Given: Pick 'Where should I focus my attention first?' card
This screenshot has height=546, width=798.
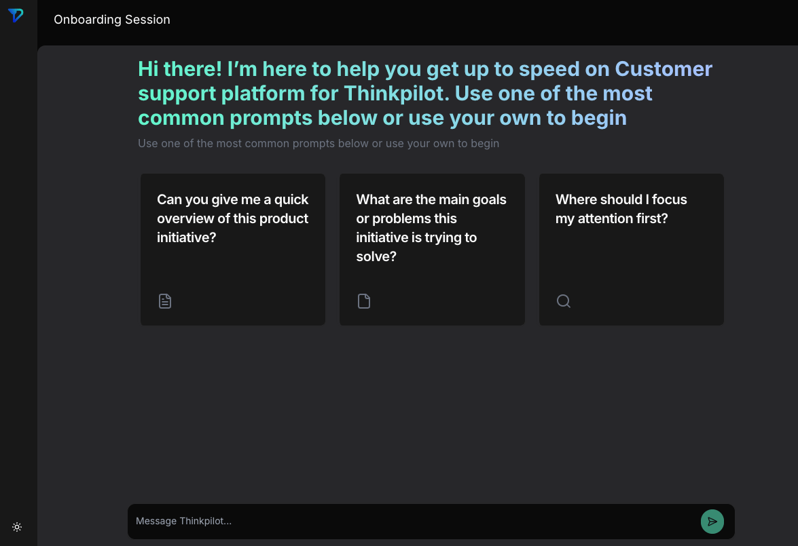Looking at the screenshot, I should pyautogui.click(x=631, y=250).
